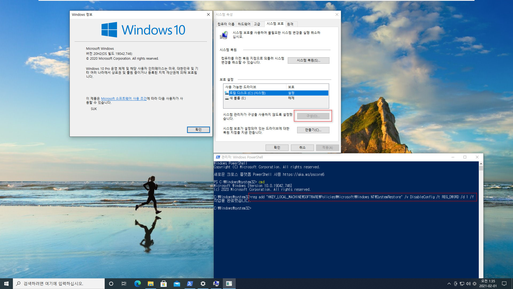
Task: Open the Windows Start menu
Action: [6, 284]
